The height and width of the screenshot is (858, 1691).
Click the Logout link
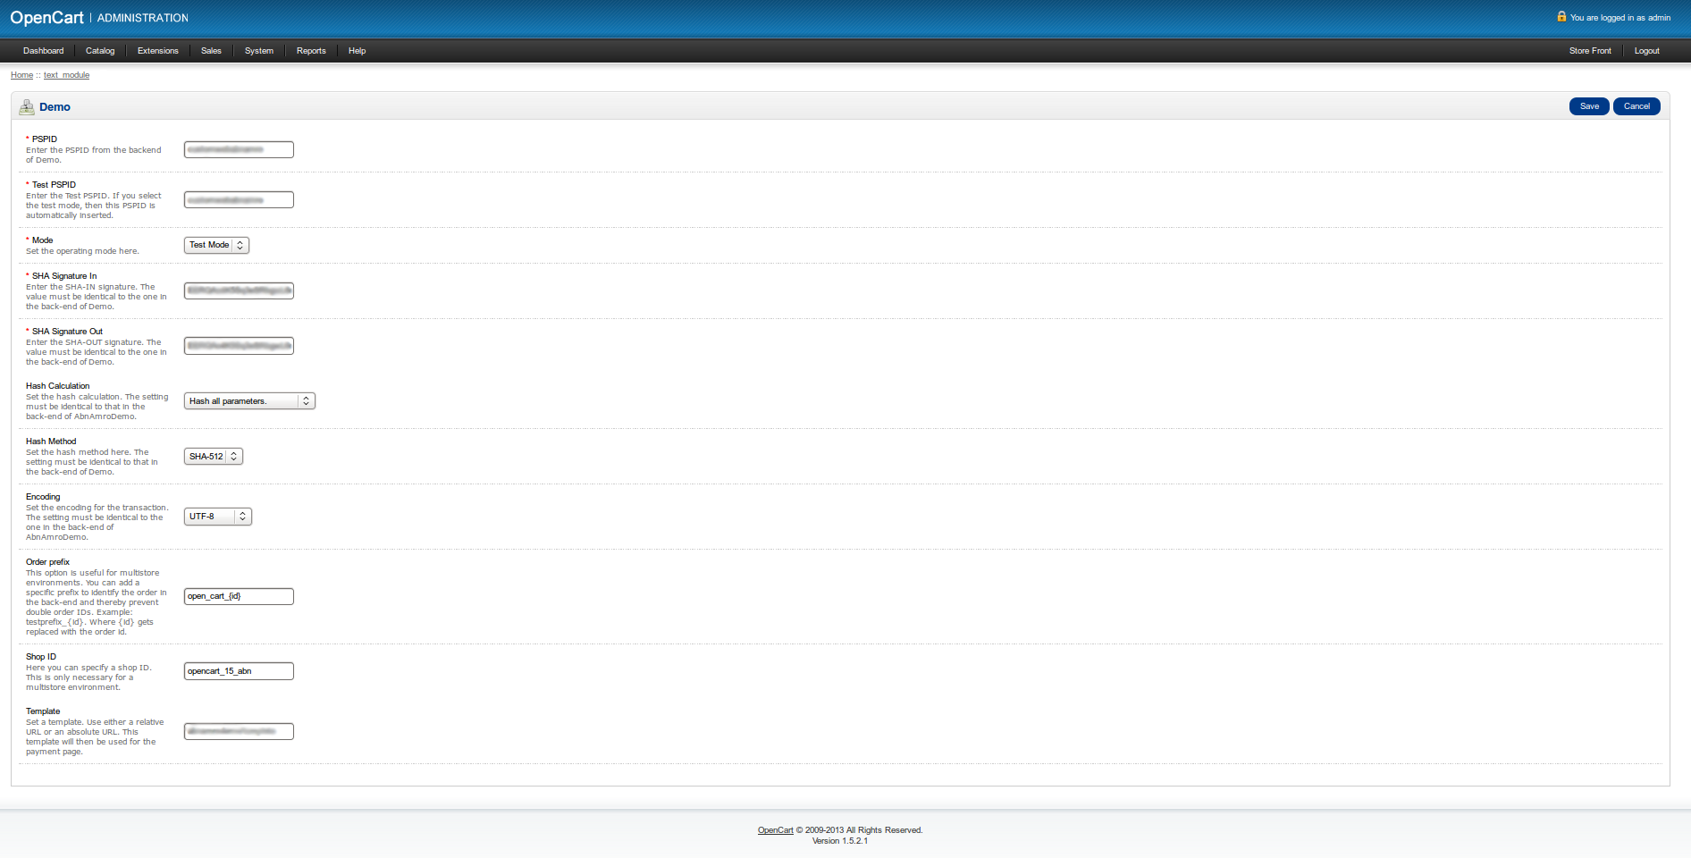click(1646, 51)
